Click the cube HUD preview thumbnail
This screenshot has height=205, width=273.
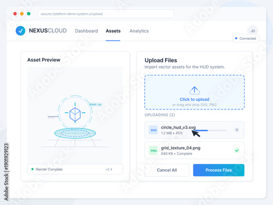75,115
